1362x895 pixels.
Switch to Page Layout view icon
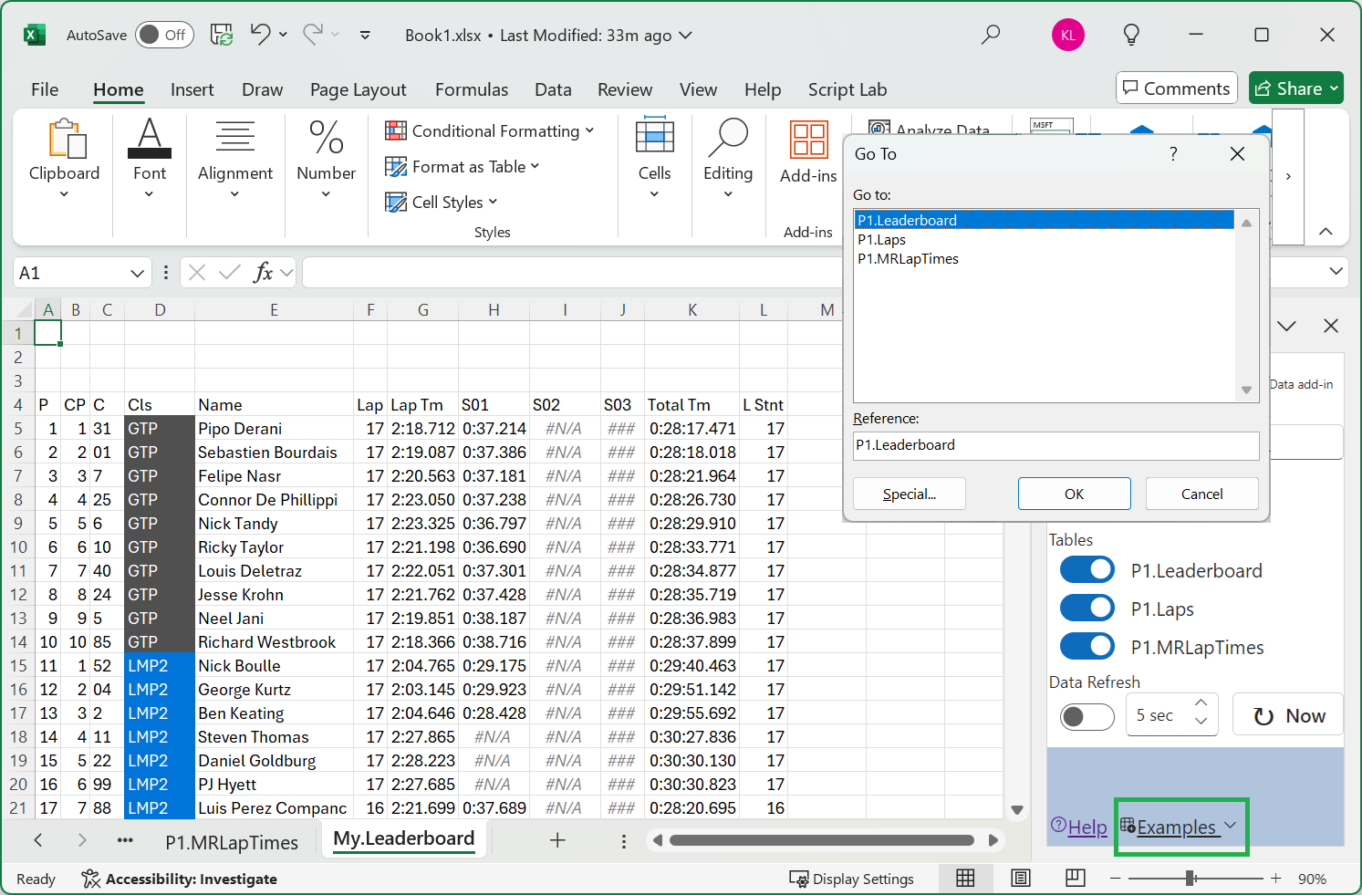pyautogui.click(x=1021, y=878)
